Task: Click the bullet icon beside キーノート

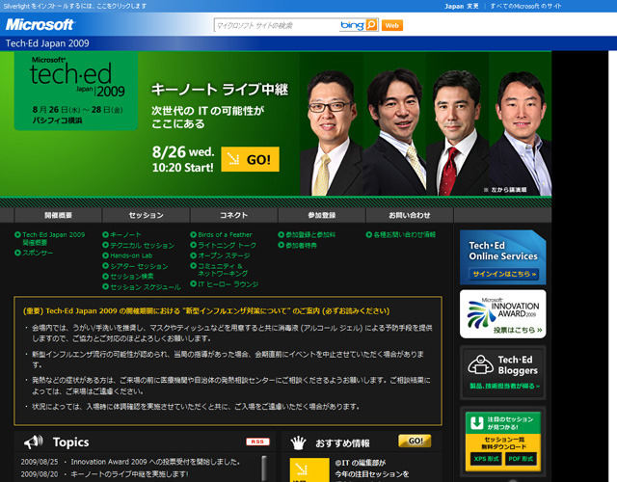Action: point(105,234)
